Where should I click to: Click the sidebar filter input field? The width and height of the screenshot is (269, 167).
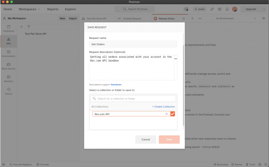click(51, 27)
